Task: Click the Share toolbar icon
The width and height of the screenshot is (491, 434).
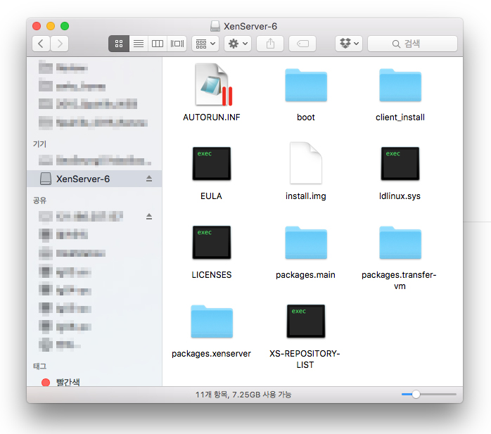Action: [x=270, y=44]
